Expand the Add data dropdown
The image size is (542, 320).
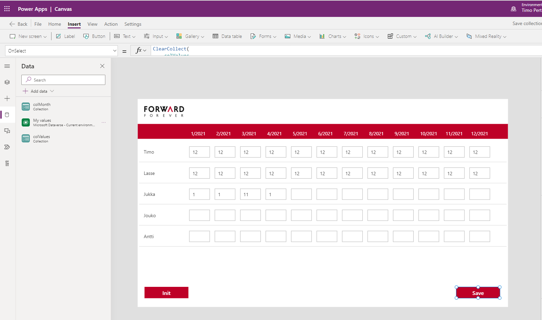tap(39, 91)
